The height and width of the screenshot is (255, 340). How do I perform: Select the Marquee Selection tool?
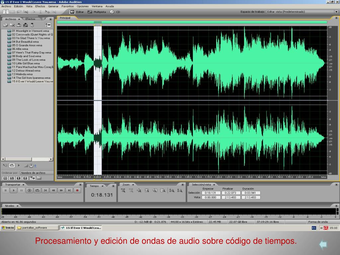[x=12, y=12]
